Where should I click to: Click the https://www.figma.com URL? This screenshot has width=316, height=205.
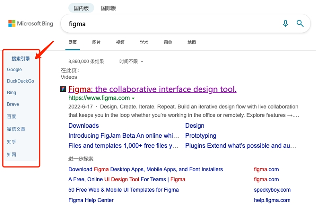[99, 98]
